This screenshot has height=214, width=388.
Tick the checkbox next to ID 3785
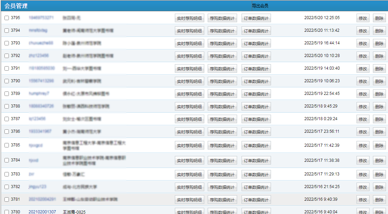pos(7,145)
